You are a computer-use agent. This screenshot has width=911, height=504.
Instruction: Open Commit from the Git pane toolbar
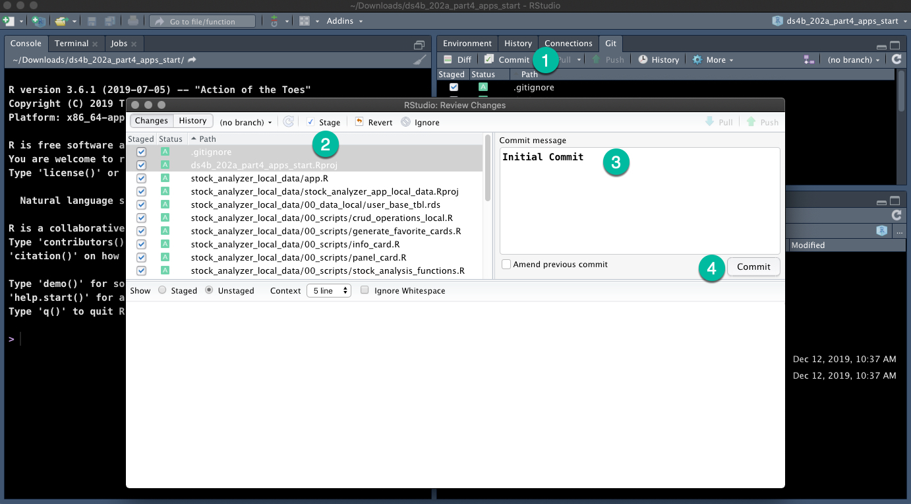tap(507, 60)
